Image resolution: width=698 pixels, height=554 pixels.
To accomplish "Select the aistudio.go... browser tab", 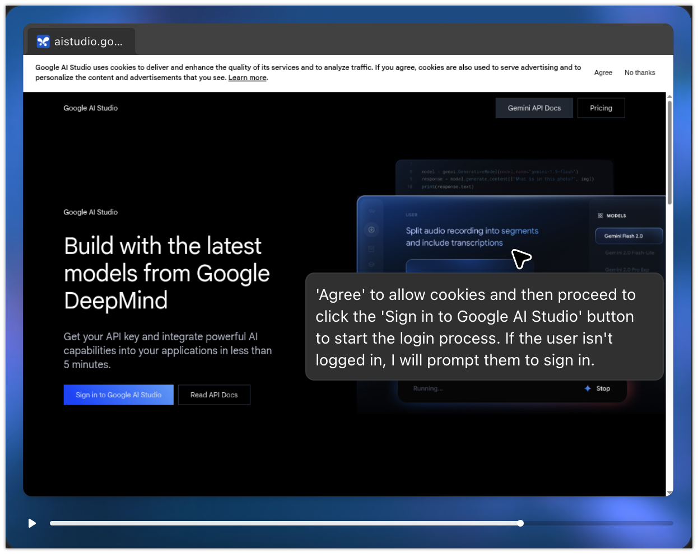I will pos(81,41).
